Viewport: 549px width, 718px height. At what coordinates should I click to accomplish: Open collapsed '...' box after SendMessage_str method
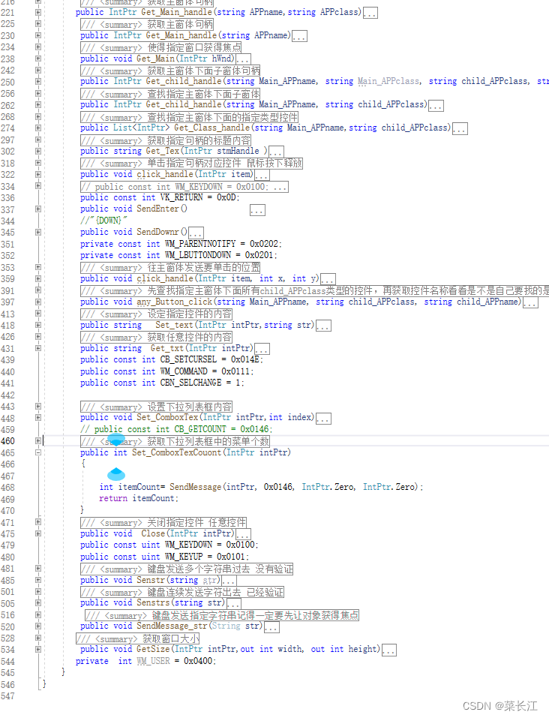point(271,627)
